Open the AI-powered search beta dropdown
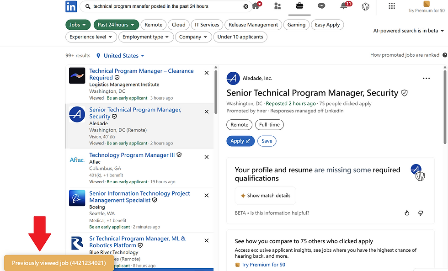The width and height of the screenshot is (448, 271). (409, 31)
